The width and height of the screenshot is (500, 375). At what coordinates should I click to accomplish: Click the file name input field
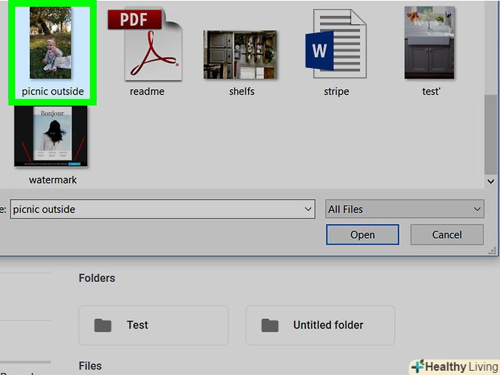157,209
